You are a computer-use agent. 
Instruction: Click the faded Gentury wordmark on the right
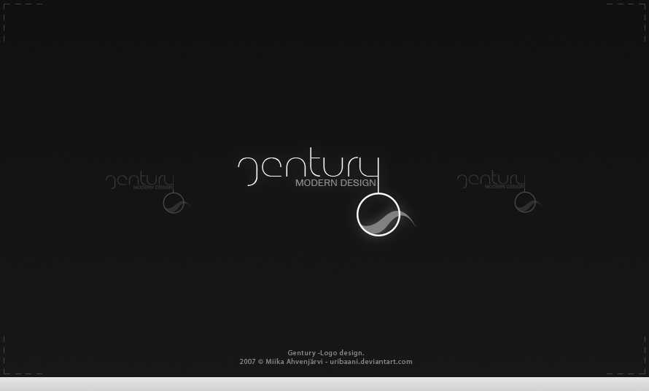(491, 179)
